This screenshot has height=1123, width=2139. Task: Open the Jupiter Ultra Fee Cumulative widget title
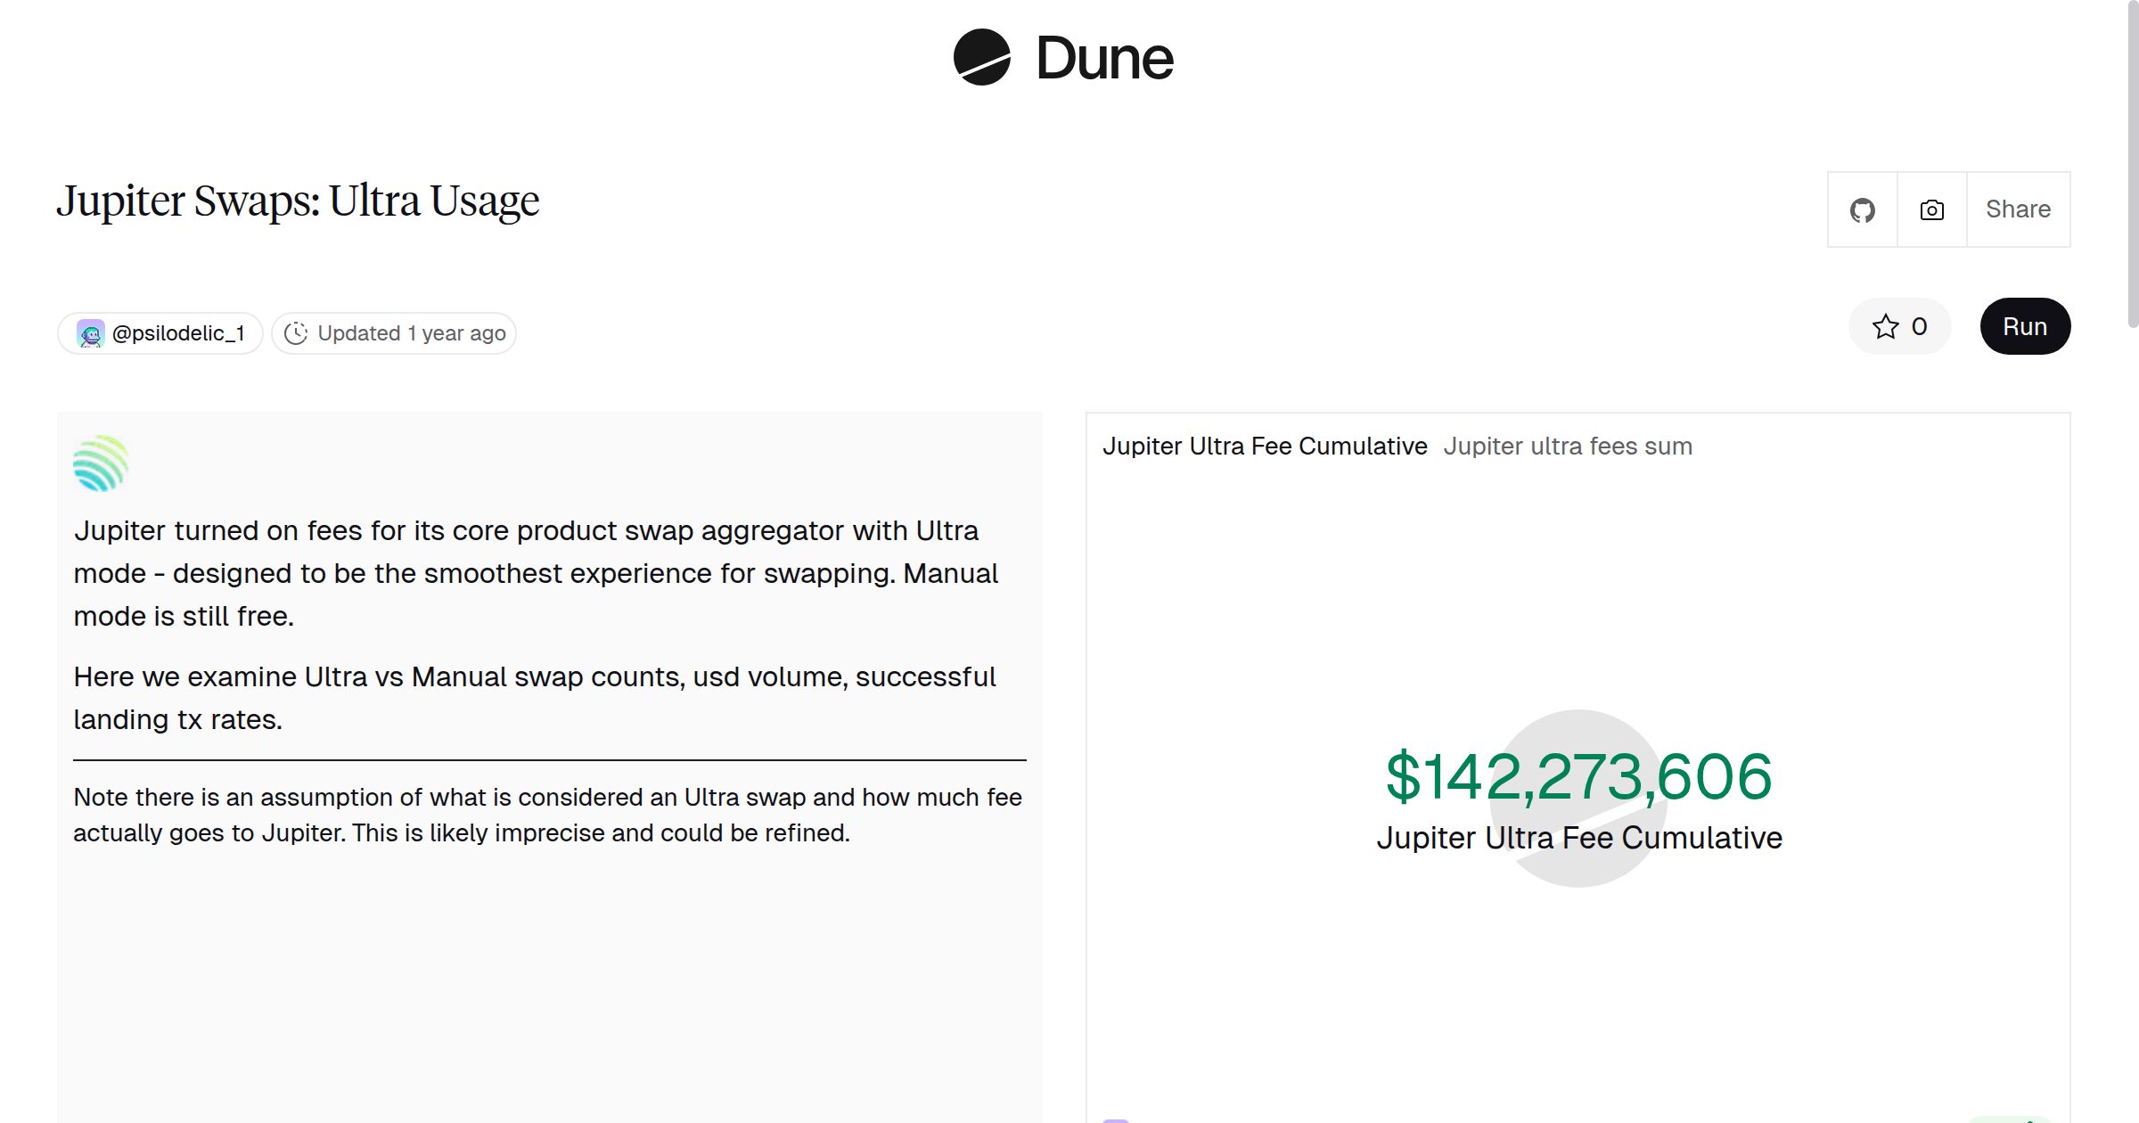(x=1264, y=447)
